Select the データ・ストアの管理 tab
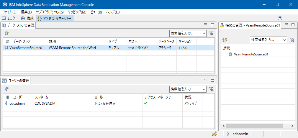 [18, 25]
